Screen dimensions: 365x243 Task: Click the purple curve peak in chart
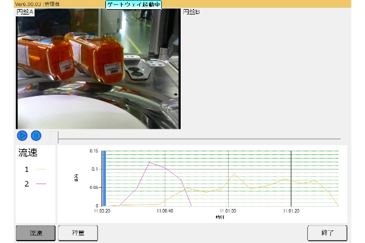149,162
